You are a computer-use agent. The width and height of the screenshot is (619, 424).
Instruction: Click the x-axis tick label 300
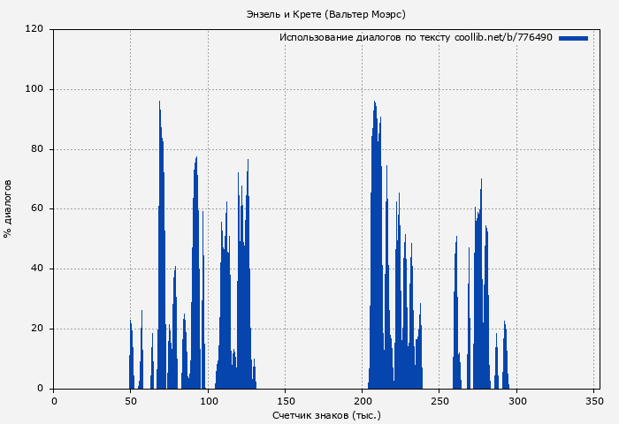[x=516, y=401]
